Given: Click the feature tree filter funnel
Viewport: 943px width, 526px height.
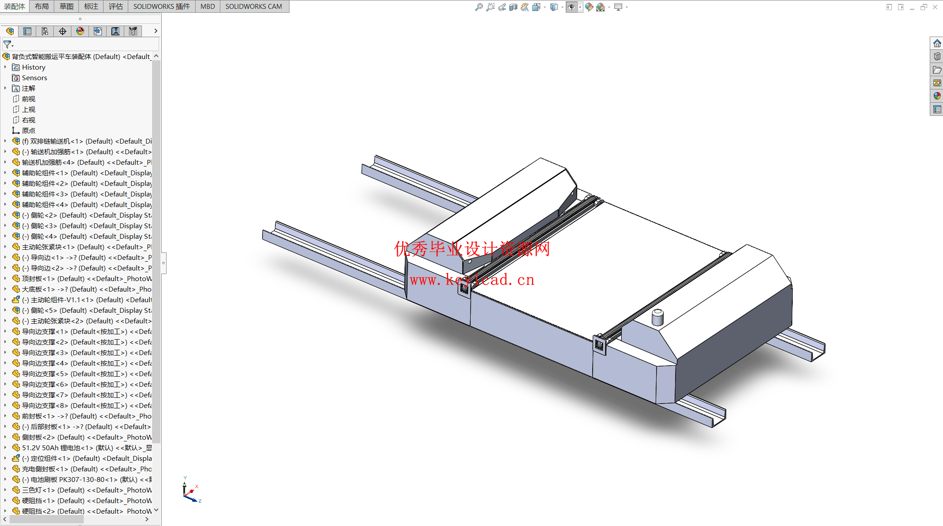Looking at the screenshot, I should 8,44.
